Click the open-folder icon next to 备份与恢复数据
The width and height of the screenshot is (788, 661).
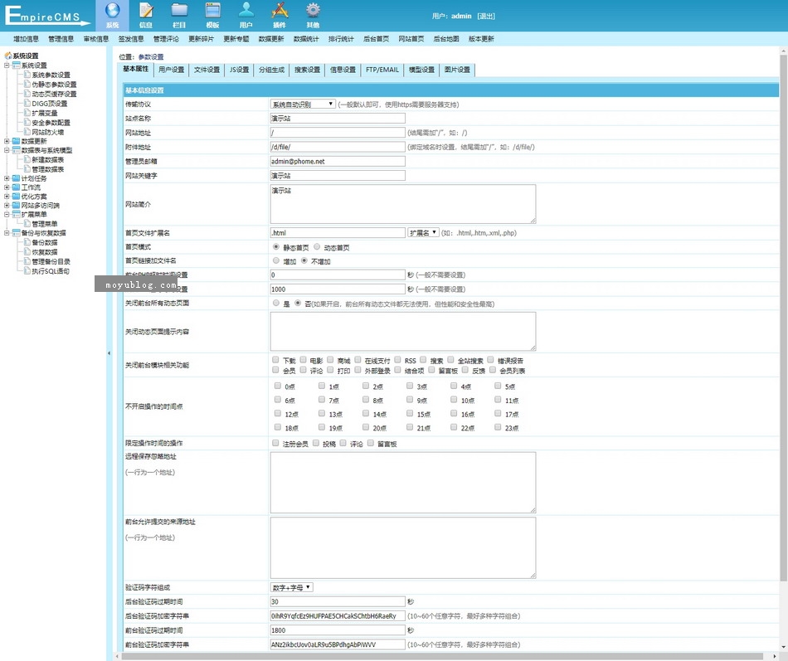[16, 233]
